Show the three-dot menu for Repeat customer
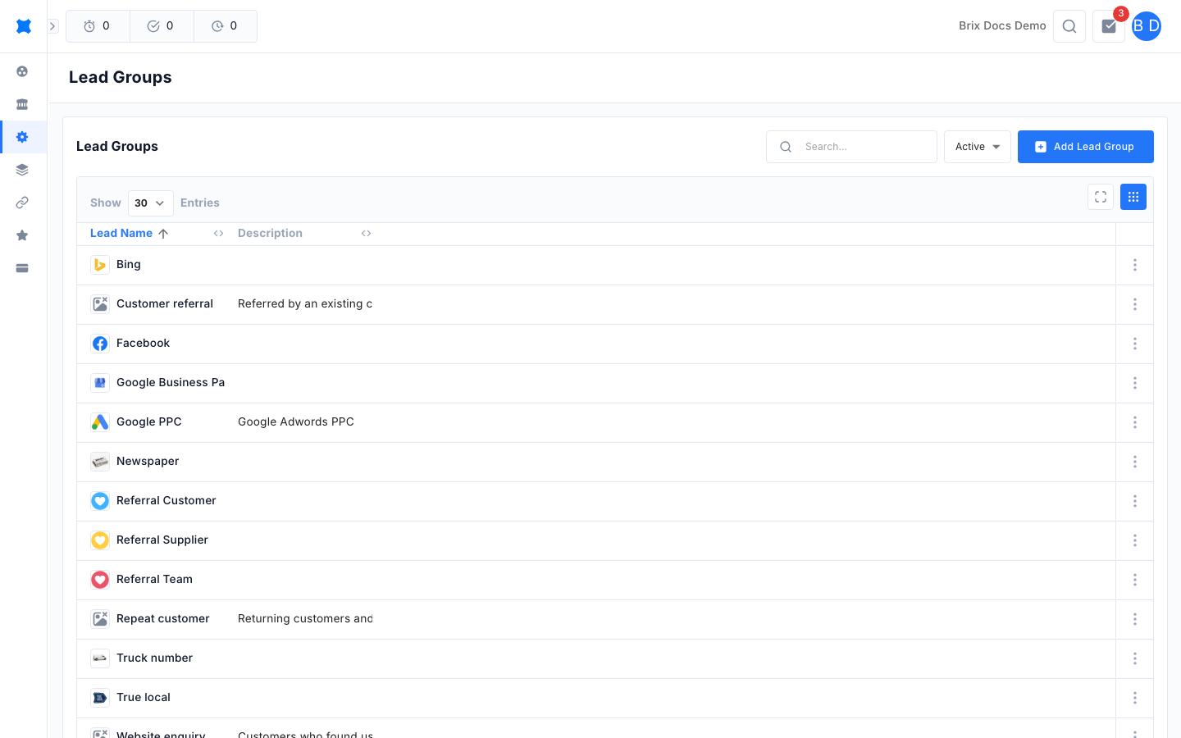 tap(1135, 619)
